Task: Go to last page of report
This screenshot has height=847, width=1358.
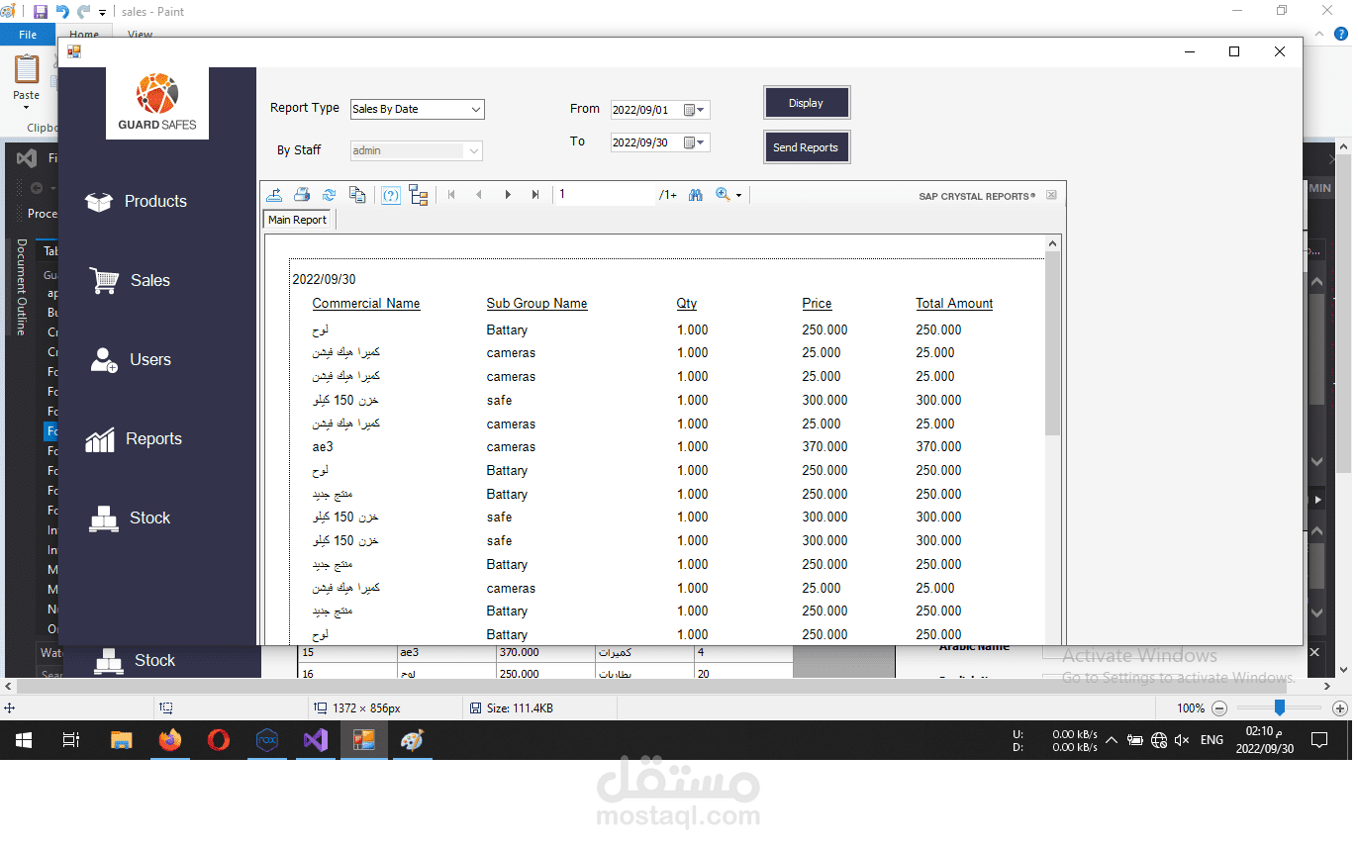Action: pos(535,195)
